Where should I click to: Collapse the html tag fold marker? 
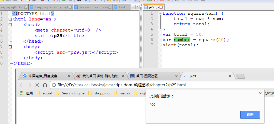click(x=10, y=19)
